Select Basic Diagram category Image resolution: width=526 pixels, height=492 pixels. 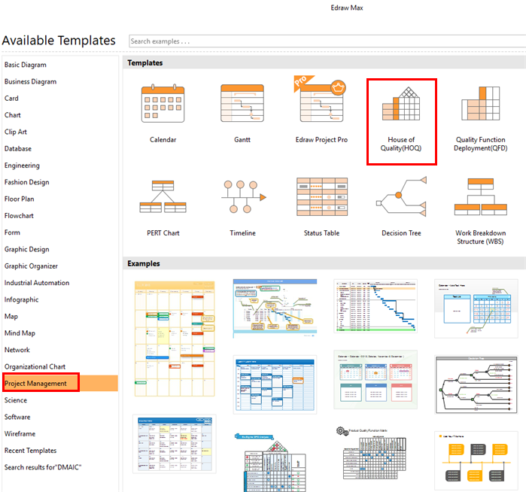tap(26, 65)
